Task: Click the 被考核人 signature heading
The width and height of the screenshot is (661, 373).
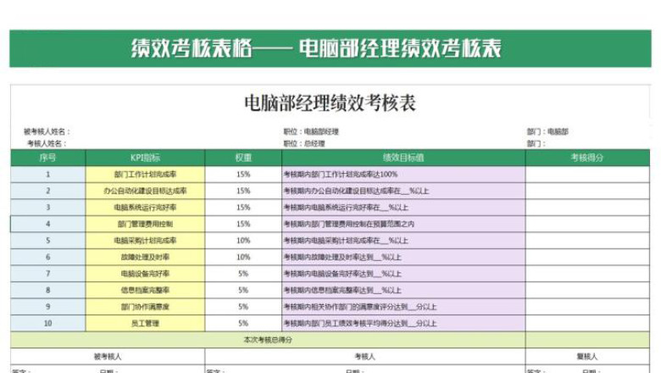Action: point(108,357)
